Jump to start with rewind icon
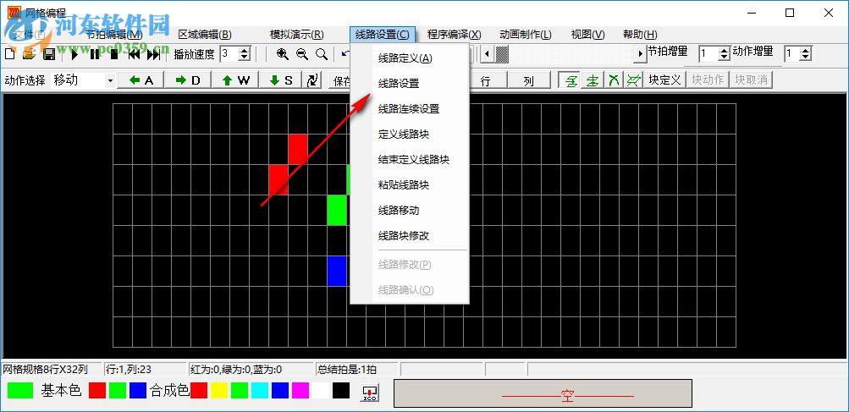849x412 pixels. pos(134,54)
